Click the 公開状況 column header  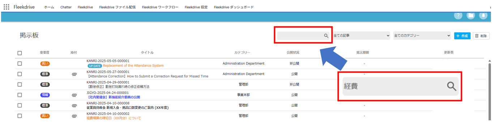coord(293,53)
